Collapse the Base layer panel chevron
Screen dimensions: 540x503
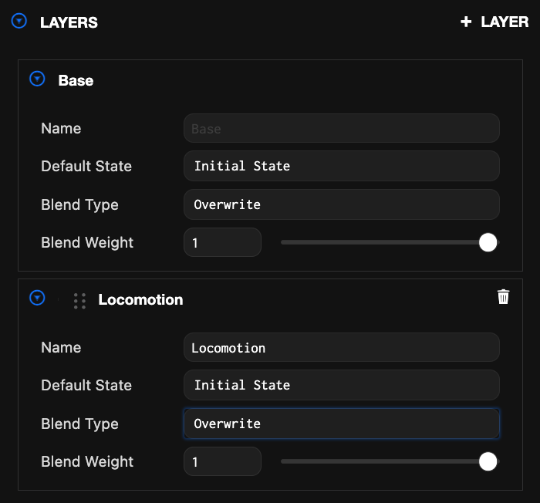point(37,79)
